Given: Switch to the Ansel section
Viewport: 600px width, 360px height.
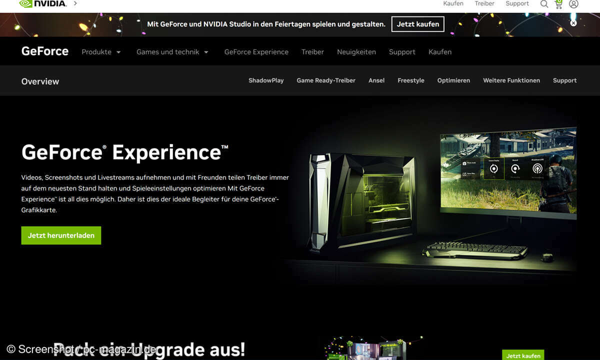Looking at the screenshot, I should tap(376, 80).
